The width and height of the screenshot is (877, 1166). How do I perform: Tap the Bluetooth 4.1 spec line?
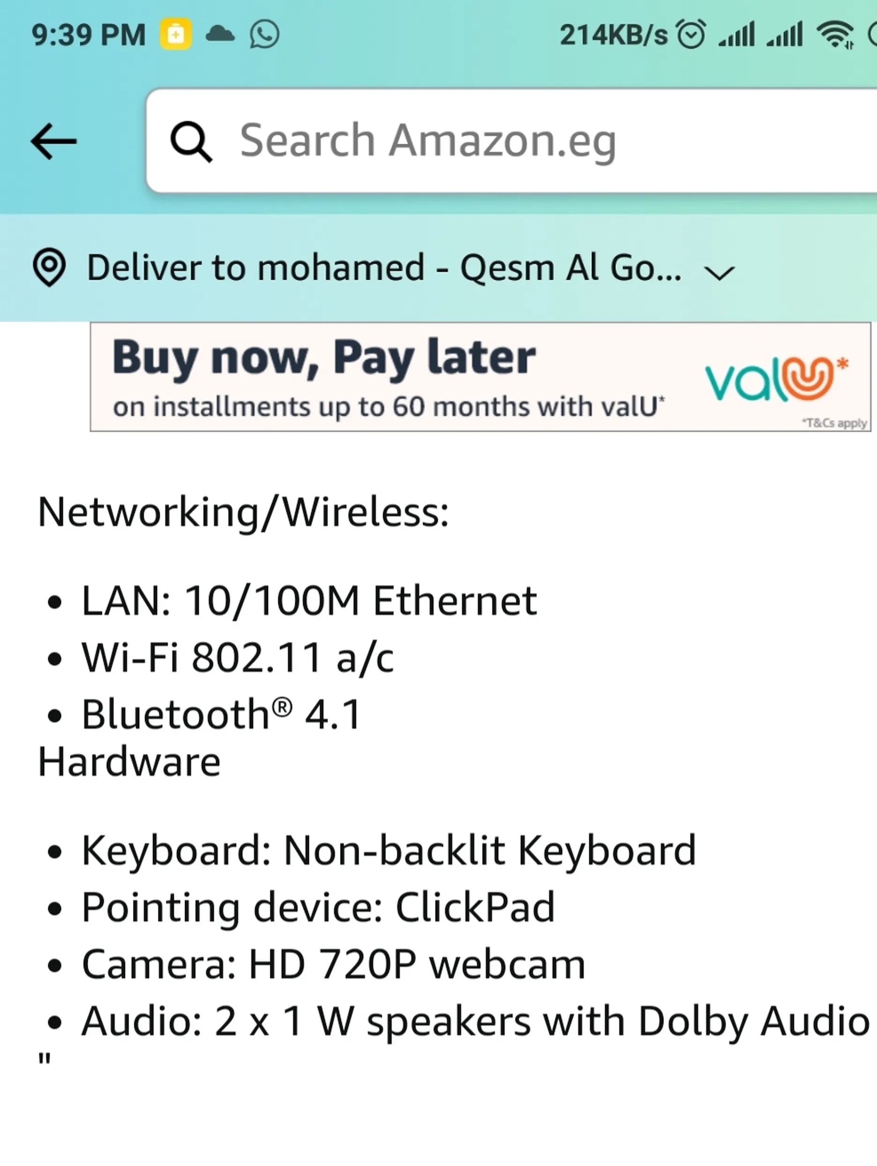[x=221, y=715]
